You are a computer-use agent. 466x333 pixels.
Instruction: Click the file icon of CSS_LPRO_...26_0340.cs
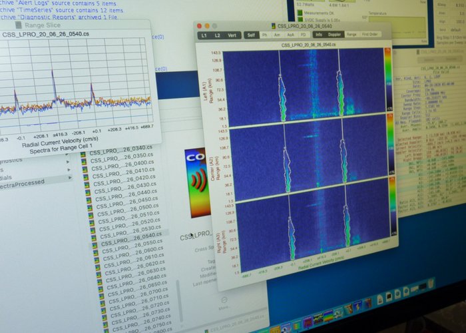click(x=83, y=155)
